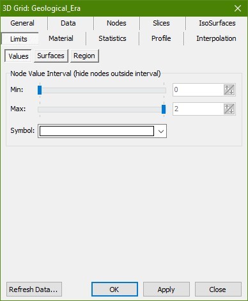Show the Profile tab
Screen dimensions: 248x301
coord(161,38)
